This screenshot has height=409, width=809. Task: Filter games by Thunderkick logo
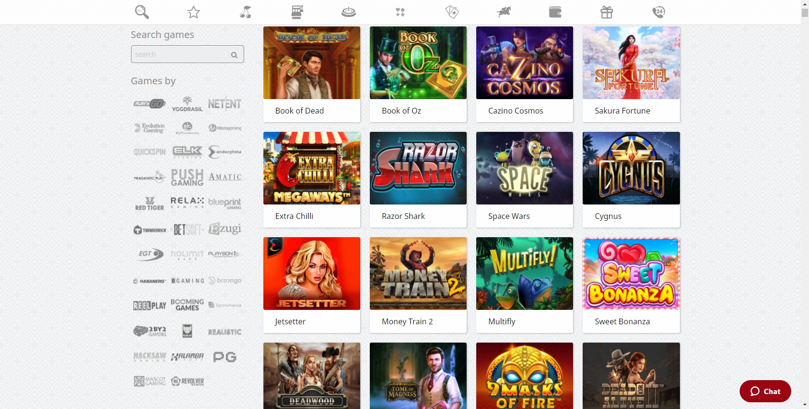coord(150,230)
